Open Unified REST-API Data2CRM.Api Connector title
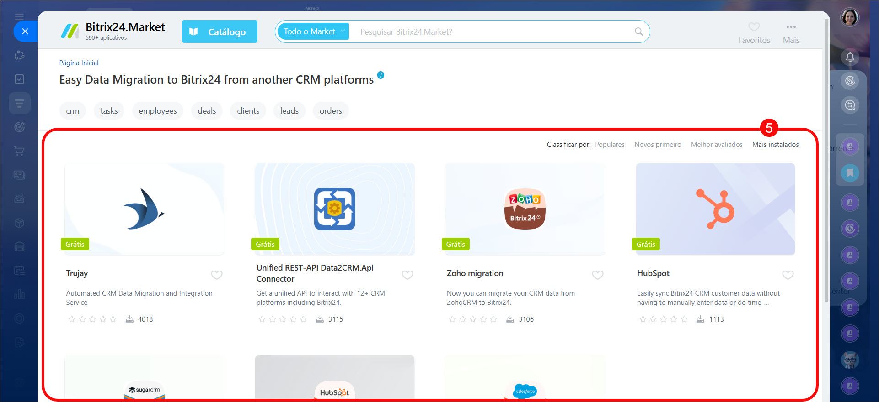The image size is (879, 402). 315,273
